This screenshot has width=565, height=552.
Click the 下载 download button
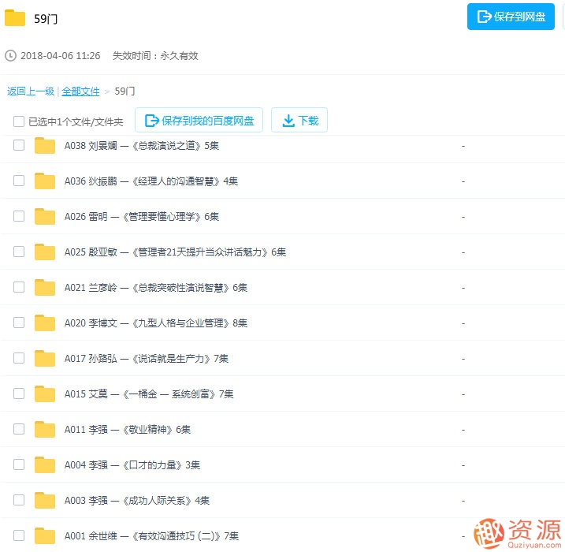[299, 120]
